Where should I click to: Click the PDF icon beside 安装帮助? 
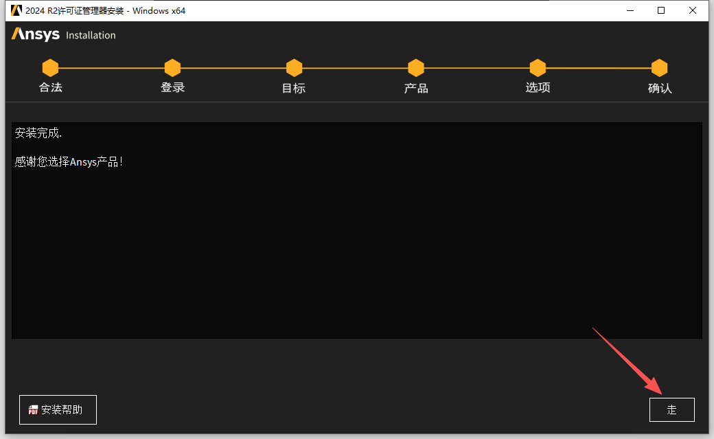(33, 410)
